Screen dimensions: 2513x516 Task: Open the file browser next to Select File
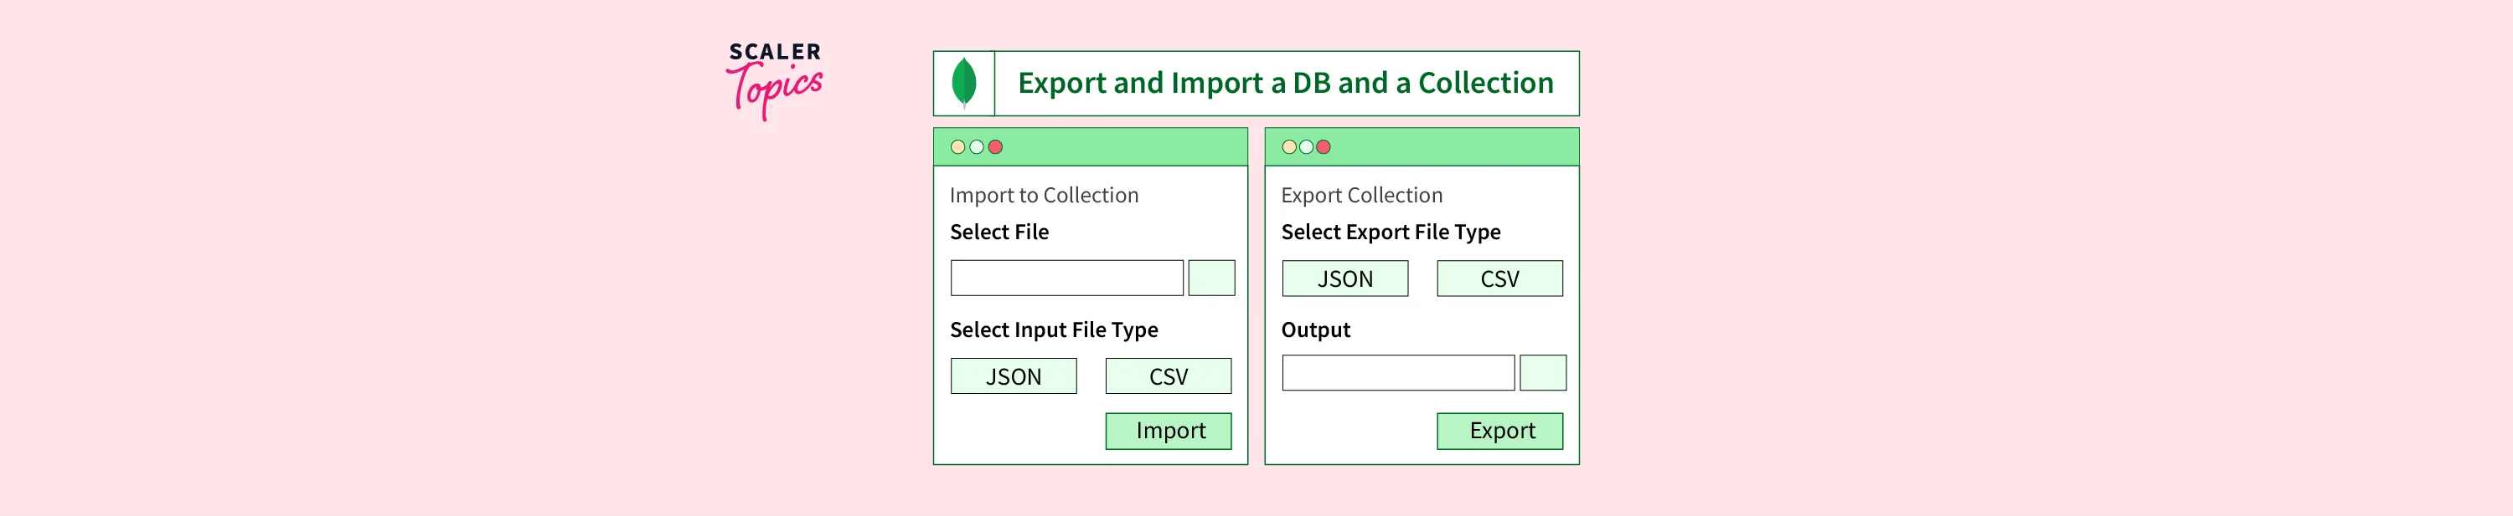pos(1211,278)
